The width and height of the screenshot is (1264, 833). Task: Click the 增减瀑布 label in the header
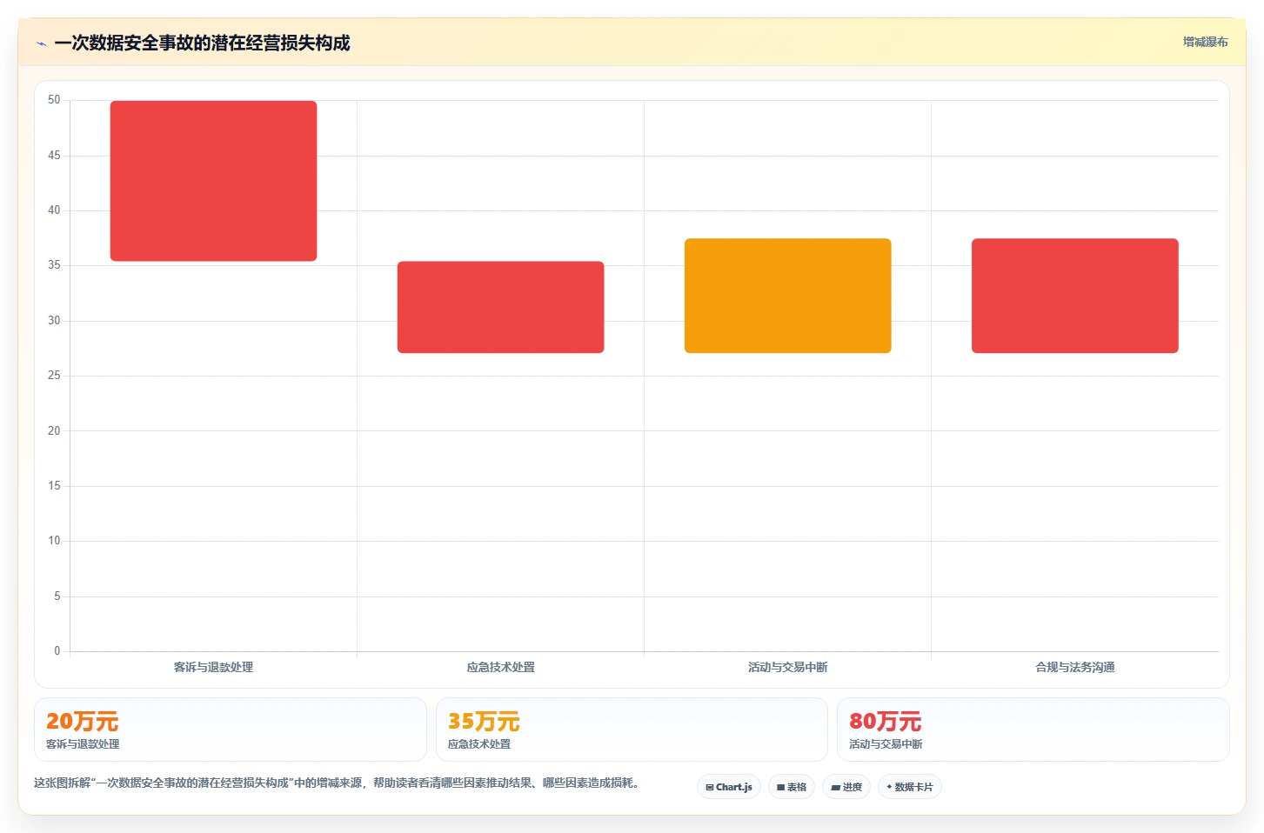1205,42
